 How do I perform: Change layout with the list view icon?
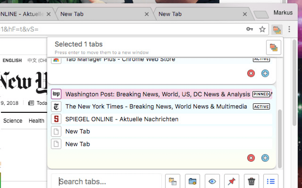pos(271,181)
